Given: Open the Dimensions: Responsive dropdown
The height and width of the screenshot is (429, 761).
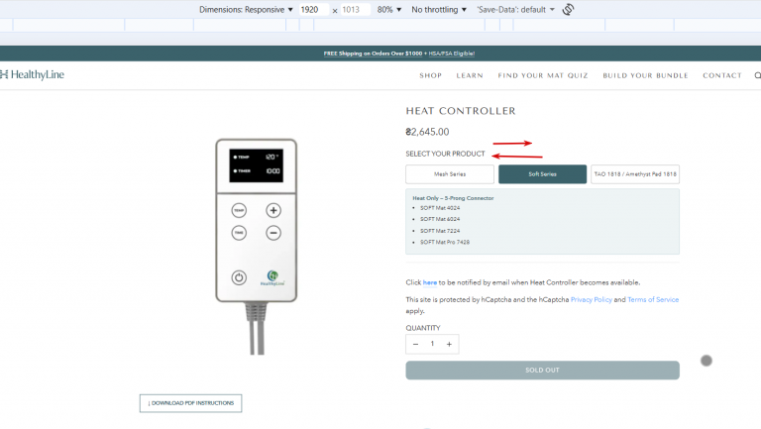Looking at the screenshot, I should [x=246, y=10].
